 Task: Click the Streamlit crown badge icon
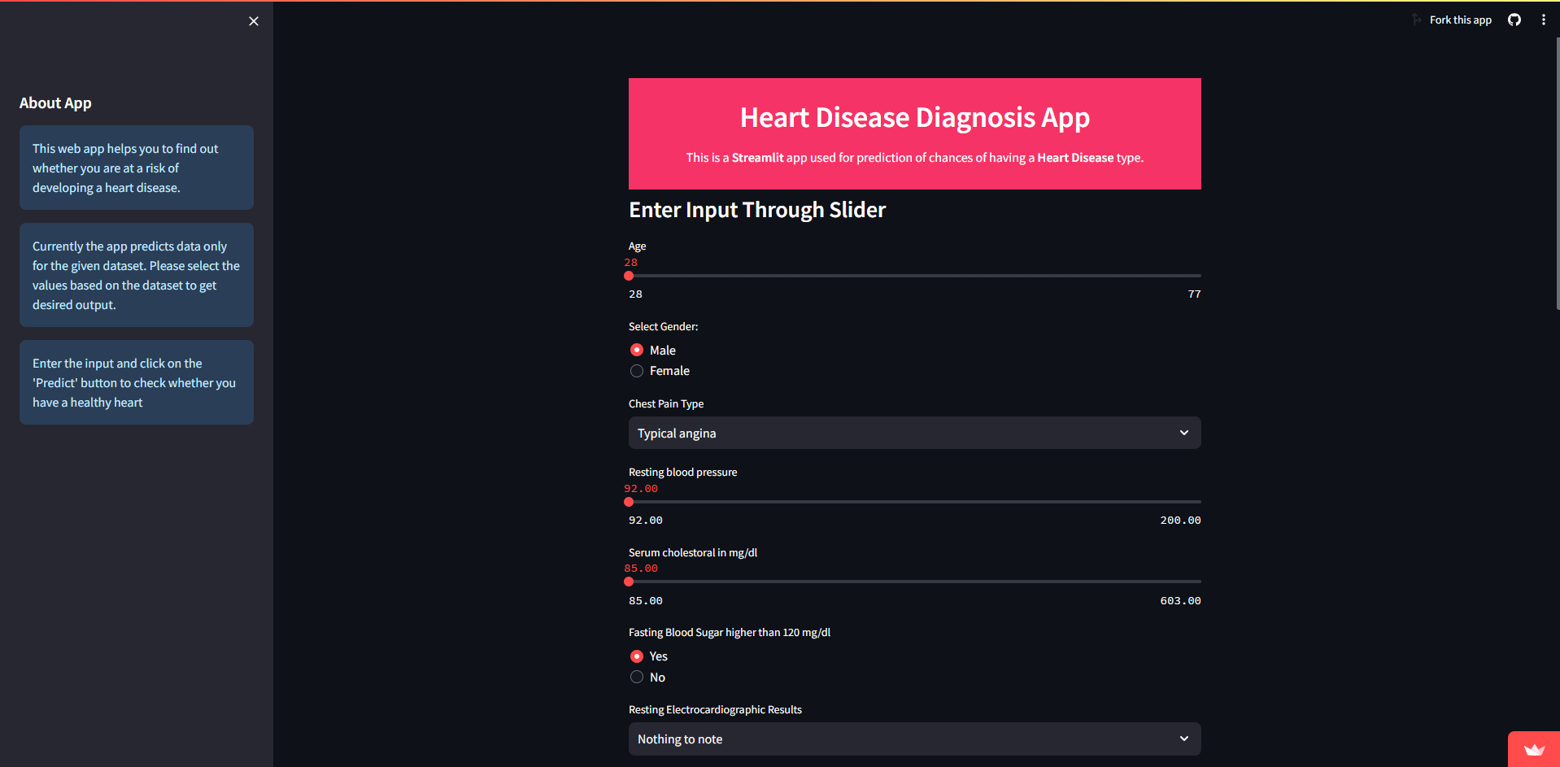pyautogui.click(x=1534, y=749)
